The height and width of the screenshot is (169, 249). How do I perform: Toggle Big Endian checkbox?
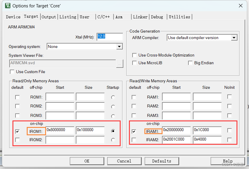(x=190, y=63)
